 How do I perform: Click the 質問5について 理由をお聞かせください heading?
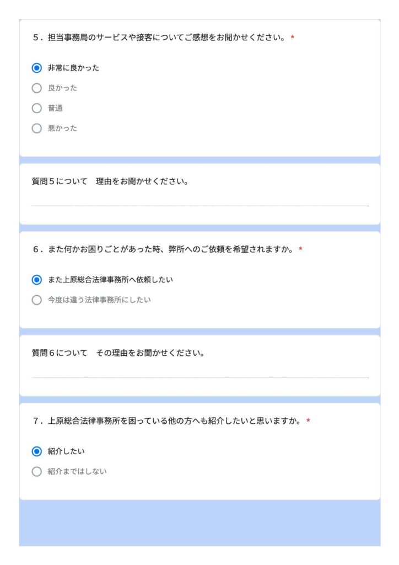tap(110, 182)
